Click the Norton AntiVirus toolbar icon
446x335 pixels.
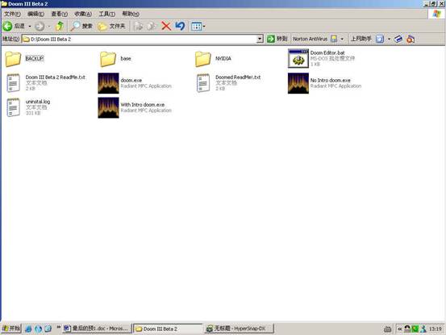334,39
